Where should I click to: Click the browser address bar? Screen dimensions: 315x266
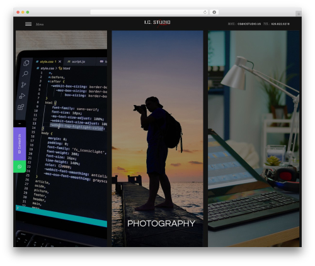pyautogui.click(x=149, y=12)
